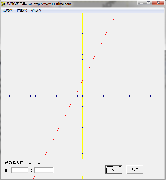Open the 系统(X) menu
The image size is (166, 180).
tap(8, 10)
